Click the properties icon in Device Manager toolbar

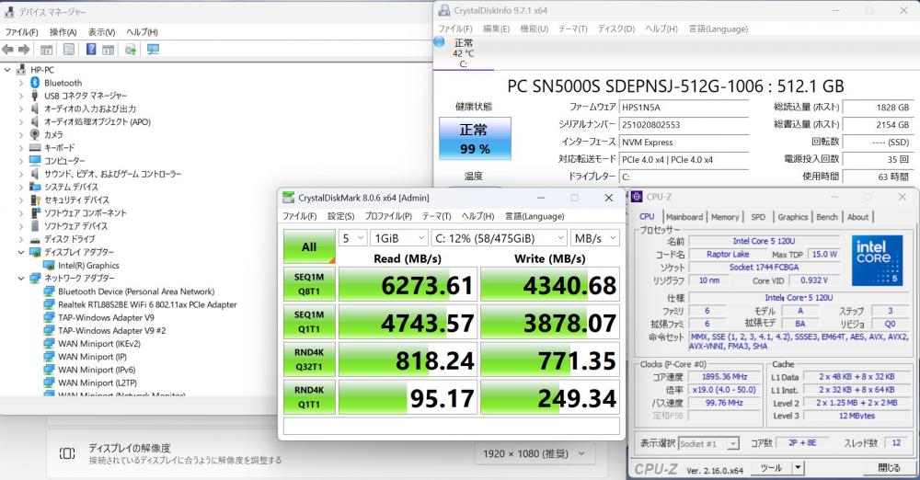69,50
